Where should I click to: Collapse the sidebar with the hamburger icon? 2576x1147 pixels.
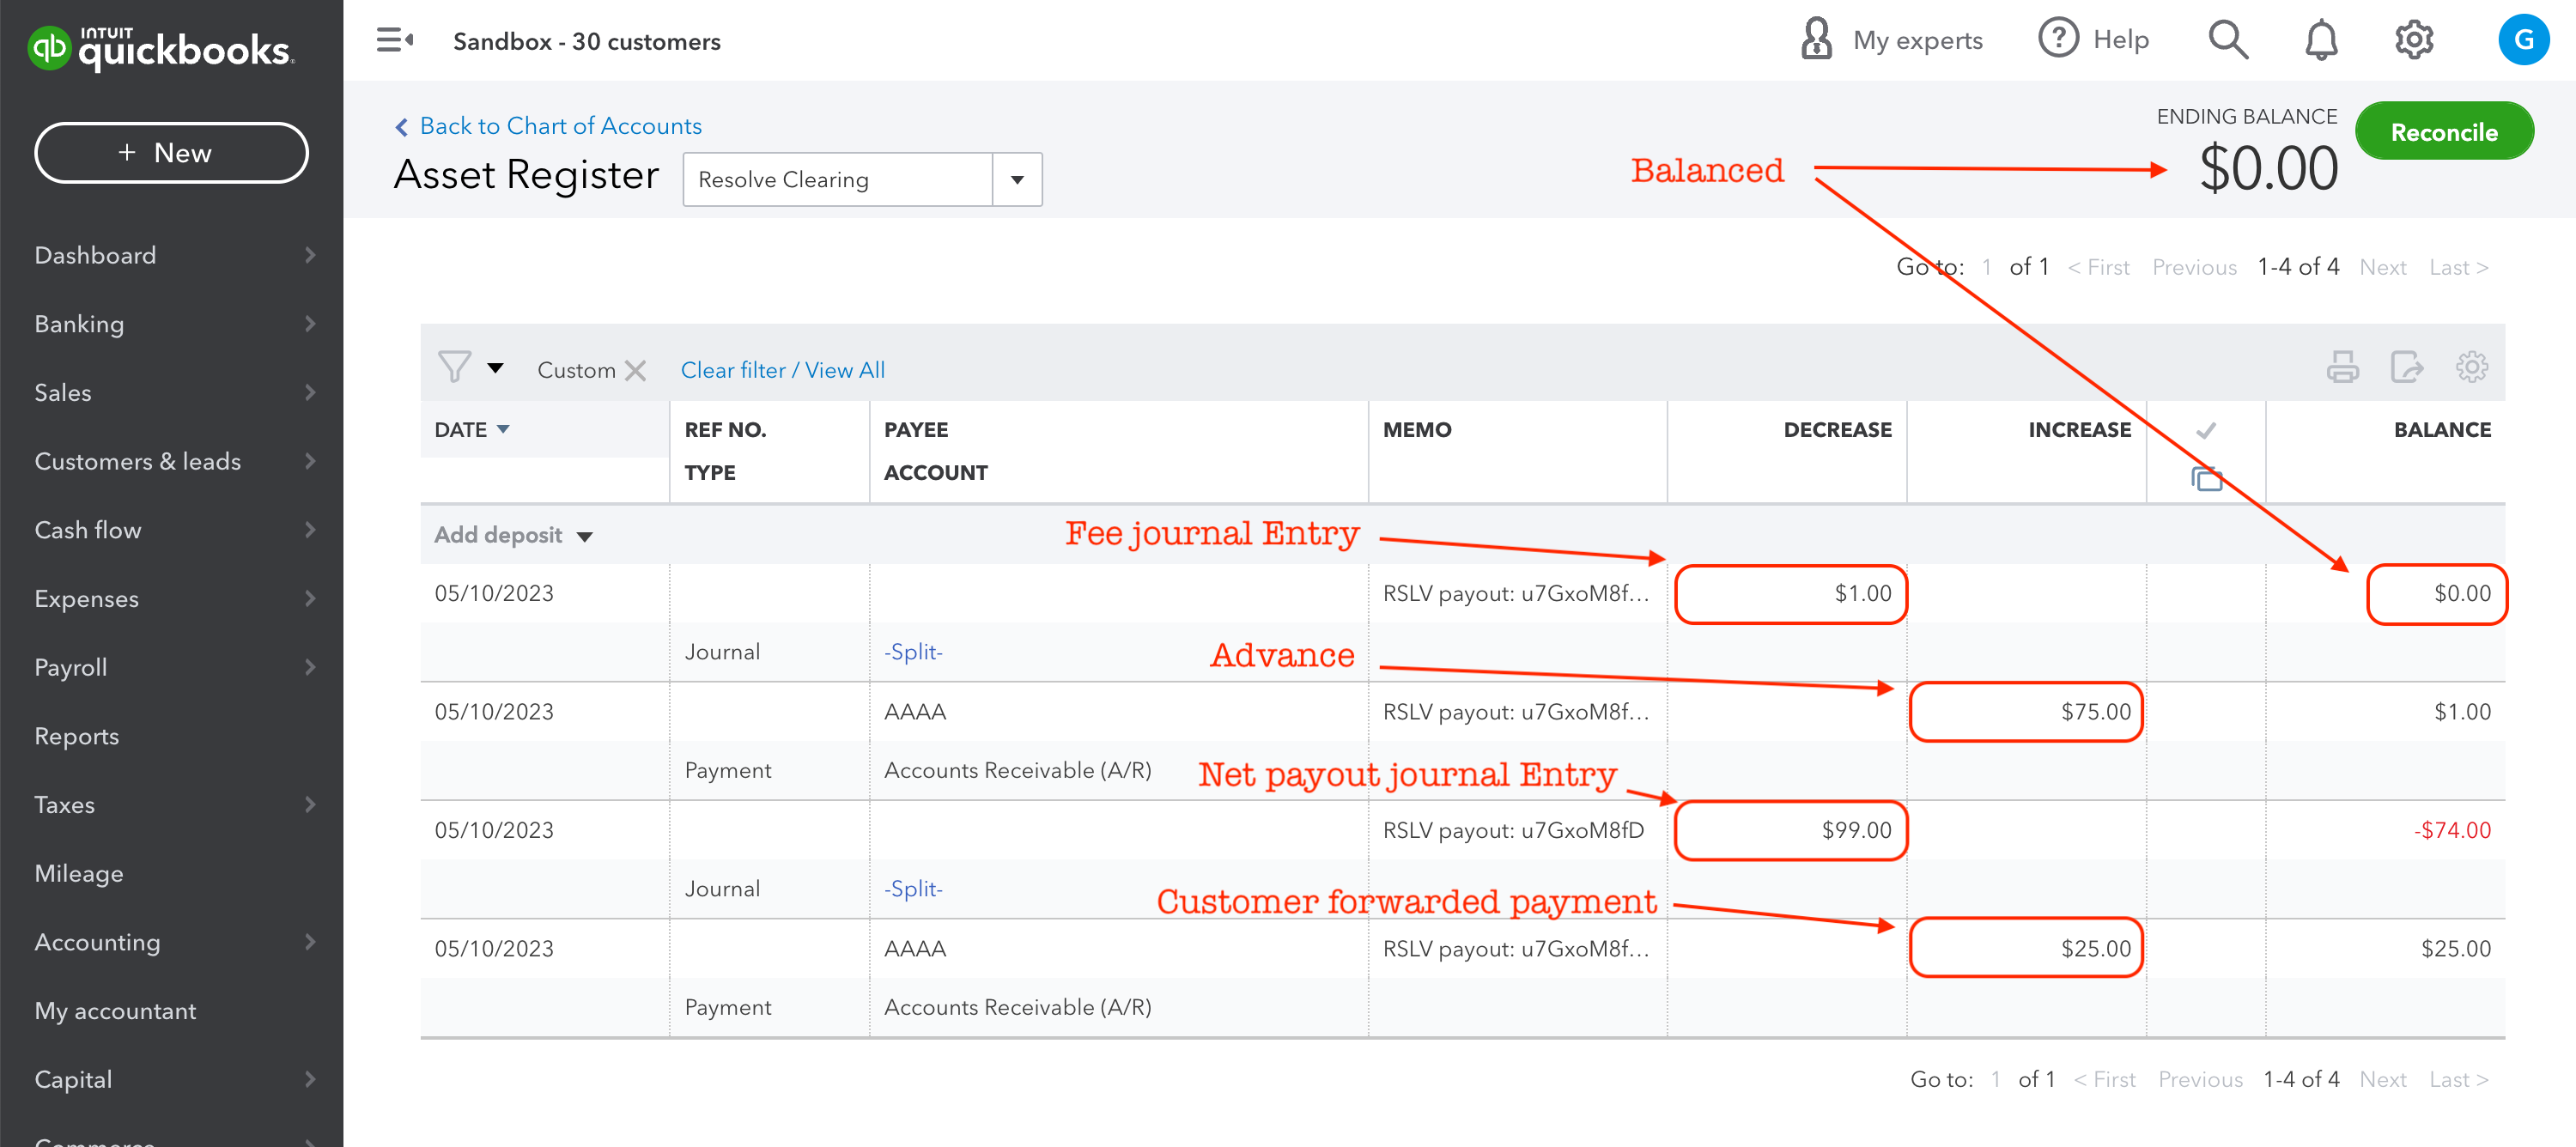click(394, 40)
